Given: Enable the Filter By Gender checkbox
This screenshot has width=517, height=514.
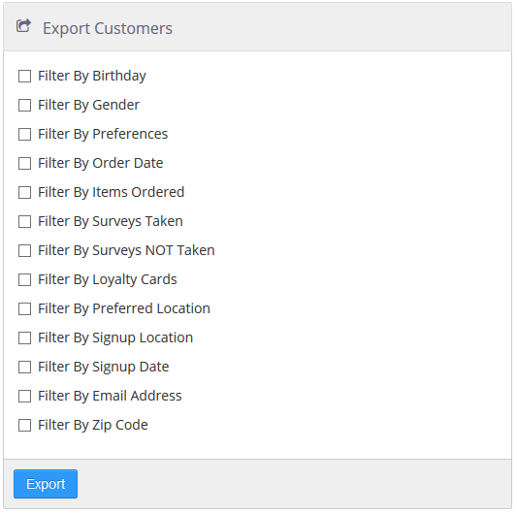Looking at the screenshot, I should [24, 105].
